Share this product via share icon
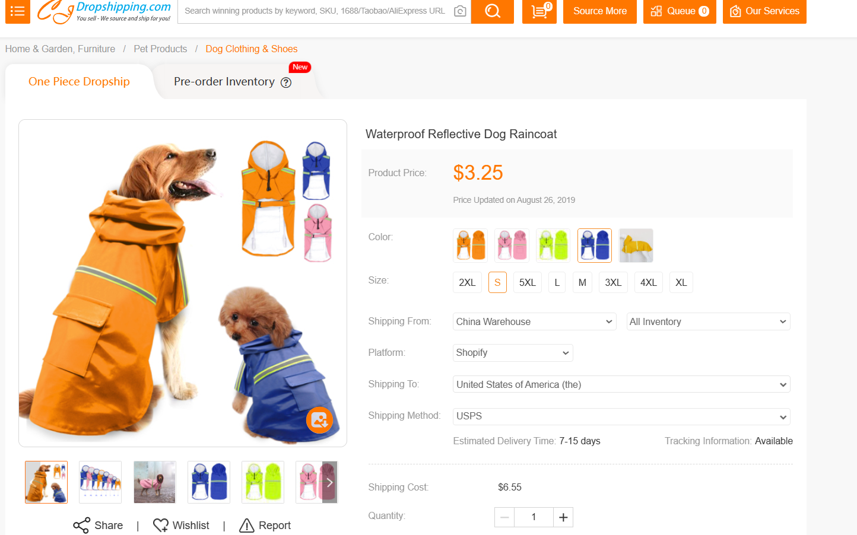 [81, 526]
